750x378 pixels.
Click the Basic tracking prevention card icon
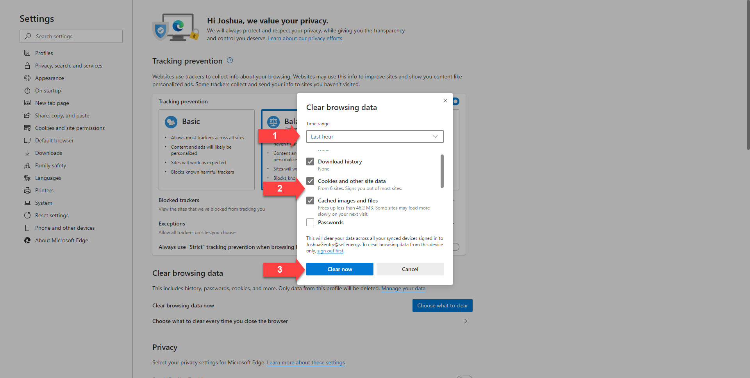pos(171,122)
